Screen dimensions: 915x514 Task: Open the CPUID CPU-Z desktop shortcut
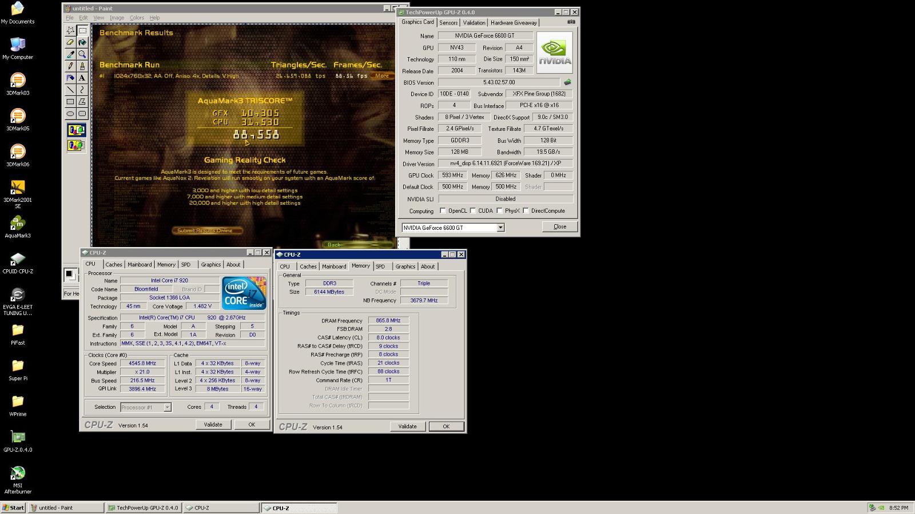click(18, 262)
